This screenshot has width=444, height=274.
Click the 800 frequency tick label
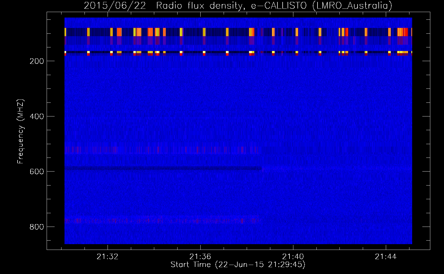coord(37,227)
